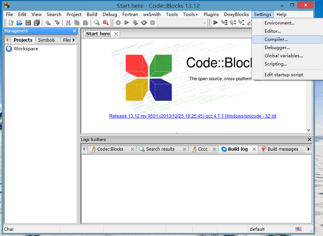Click the Build and run icon
This screenshot has height=236, width=323.
(135, 23)
